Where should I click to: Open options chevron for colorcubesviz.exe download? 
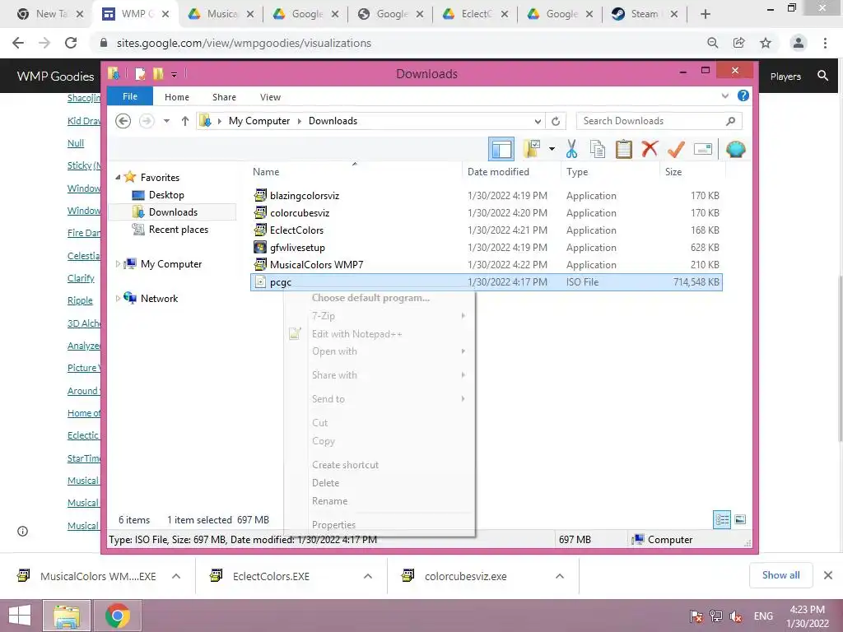[x=560, y=576]
